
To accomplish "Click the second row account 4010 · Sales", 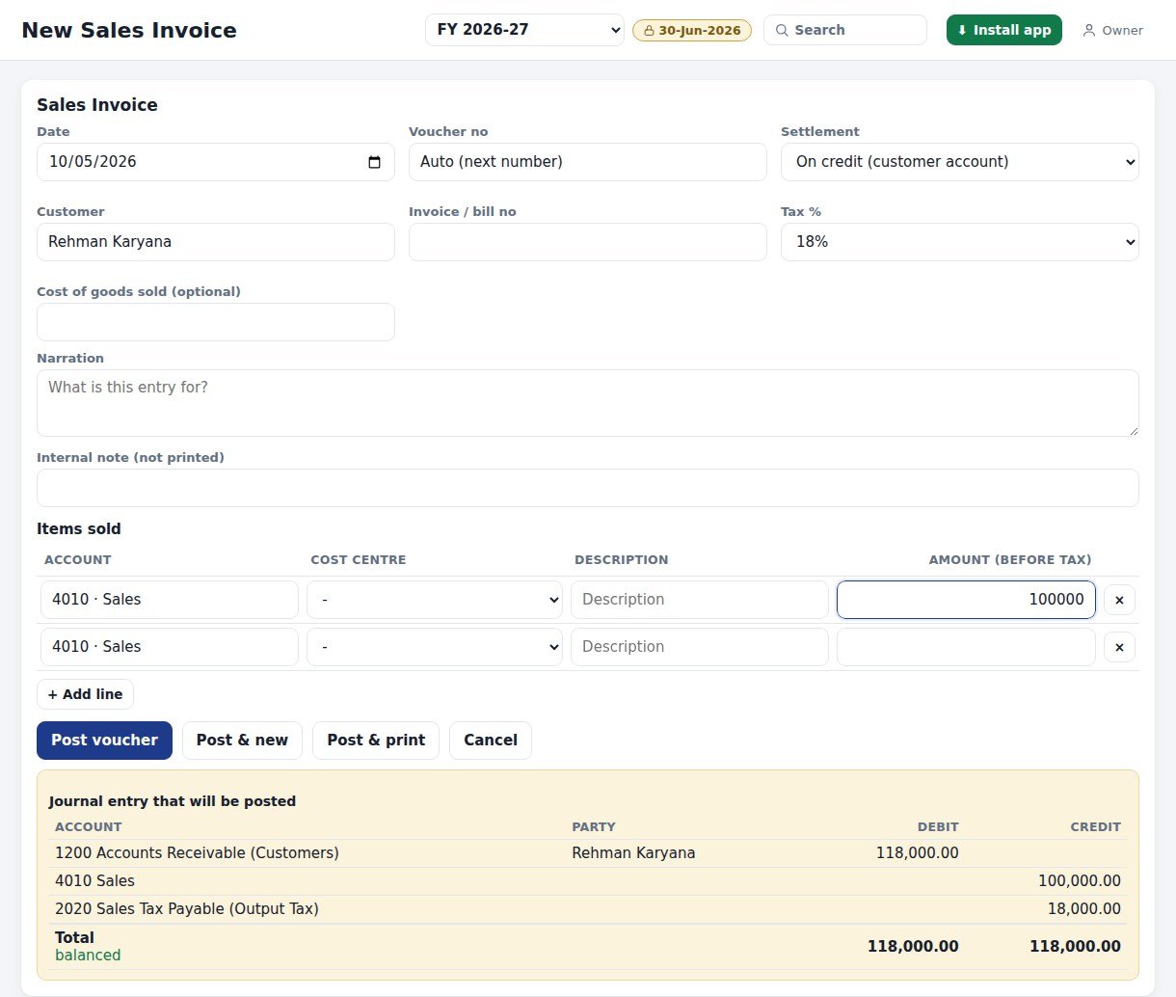I will (x=170, y=647).
